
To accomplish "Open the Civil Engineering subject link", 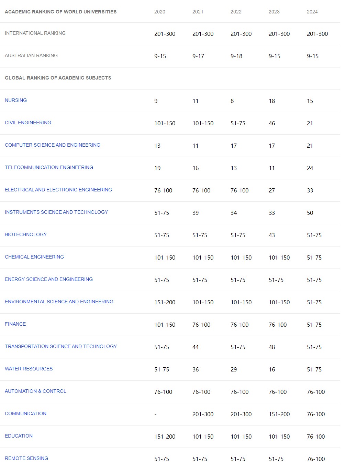I will (28, 123).
